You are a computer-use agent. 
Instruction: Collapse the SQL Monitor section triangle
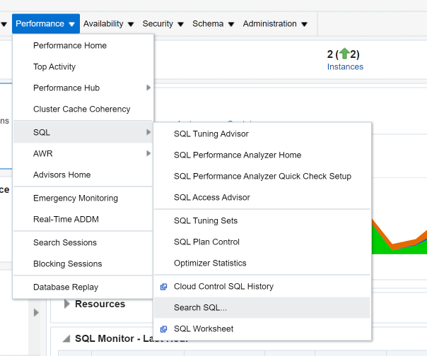pyautogui.click(x=66, y=338)
